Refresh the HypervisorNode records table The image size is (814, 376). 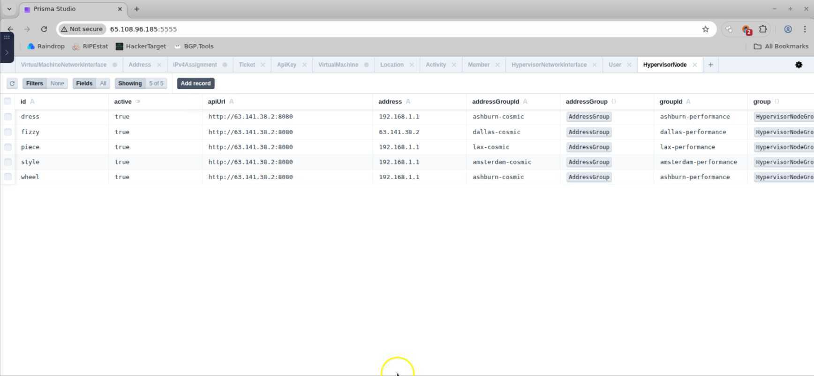[12, 83]
